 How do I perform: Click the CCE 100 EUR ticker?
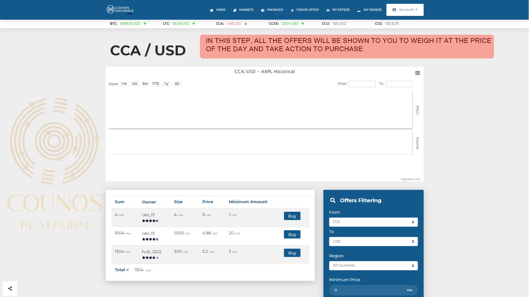point(387,24)
